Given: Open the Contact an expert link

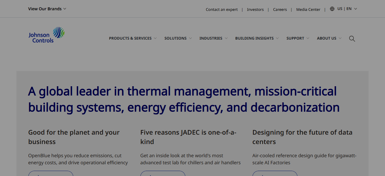Looking at the screenshot, I should pyautogui.click(x=222, y=9).
